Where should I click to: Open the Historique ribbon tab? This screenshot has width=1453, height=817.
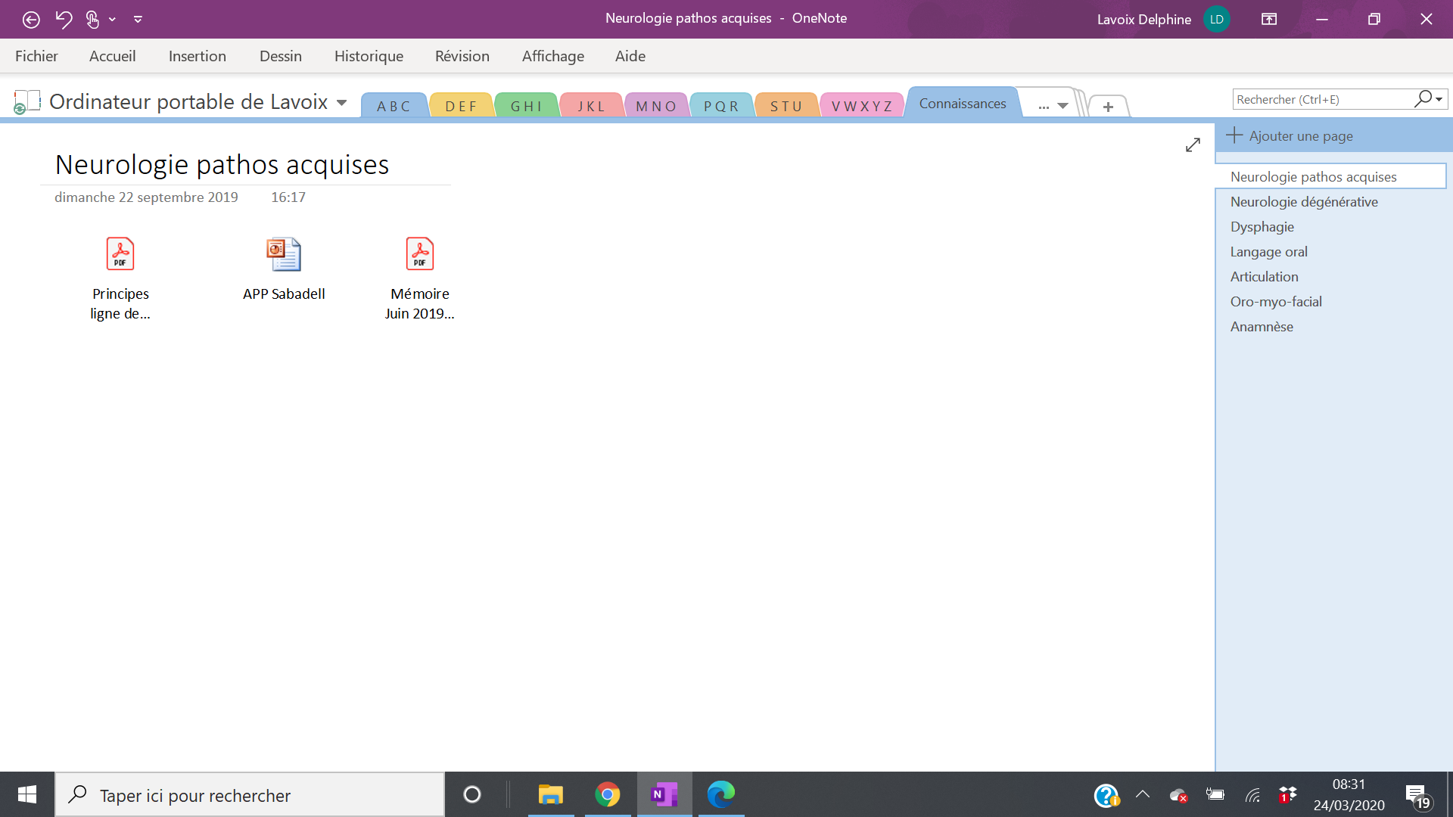point(369,56)
